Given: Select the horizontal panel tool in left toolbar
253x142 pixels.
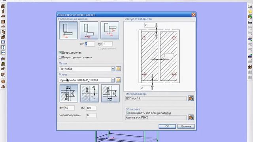Looking at the screenshot, I should click(x=3, y=17).
